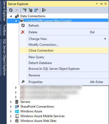
Task: Choose New Query menu entry
Action: pos(64,57)
